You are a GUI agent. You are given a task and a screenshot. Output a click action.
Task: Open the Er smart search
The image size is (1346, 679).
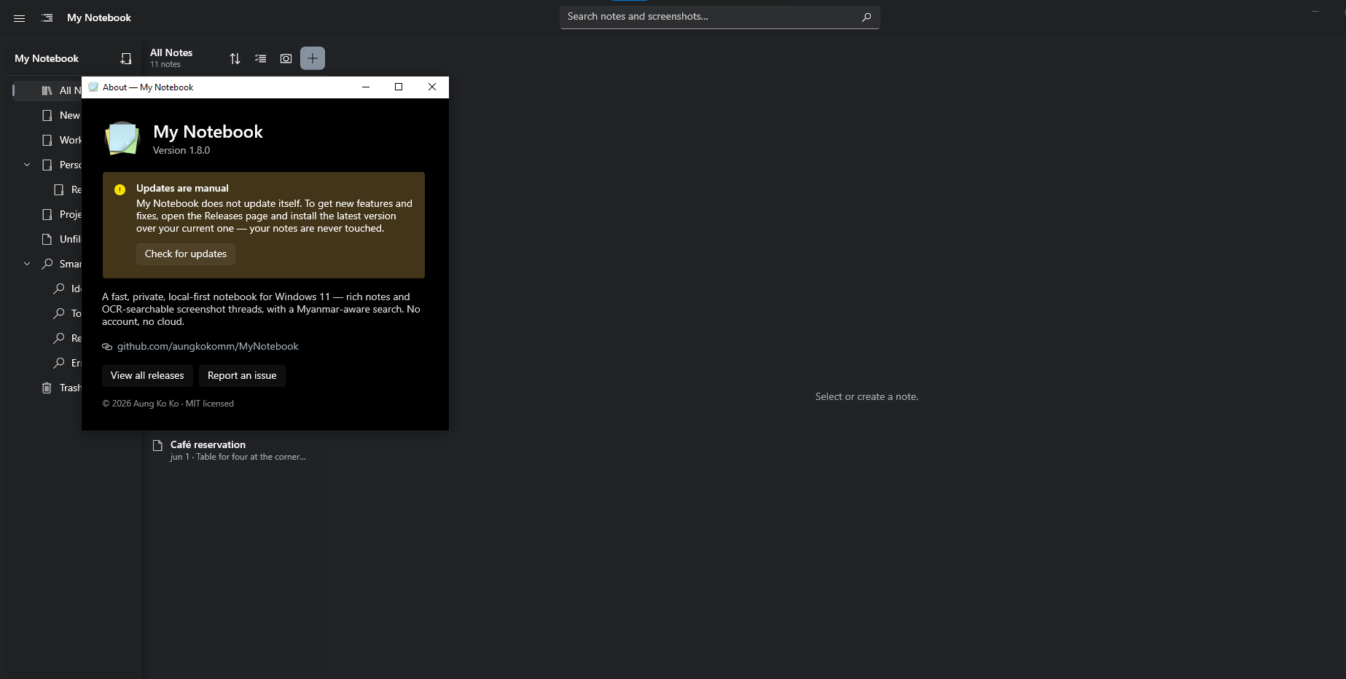coord(67,363)
